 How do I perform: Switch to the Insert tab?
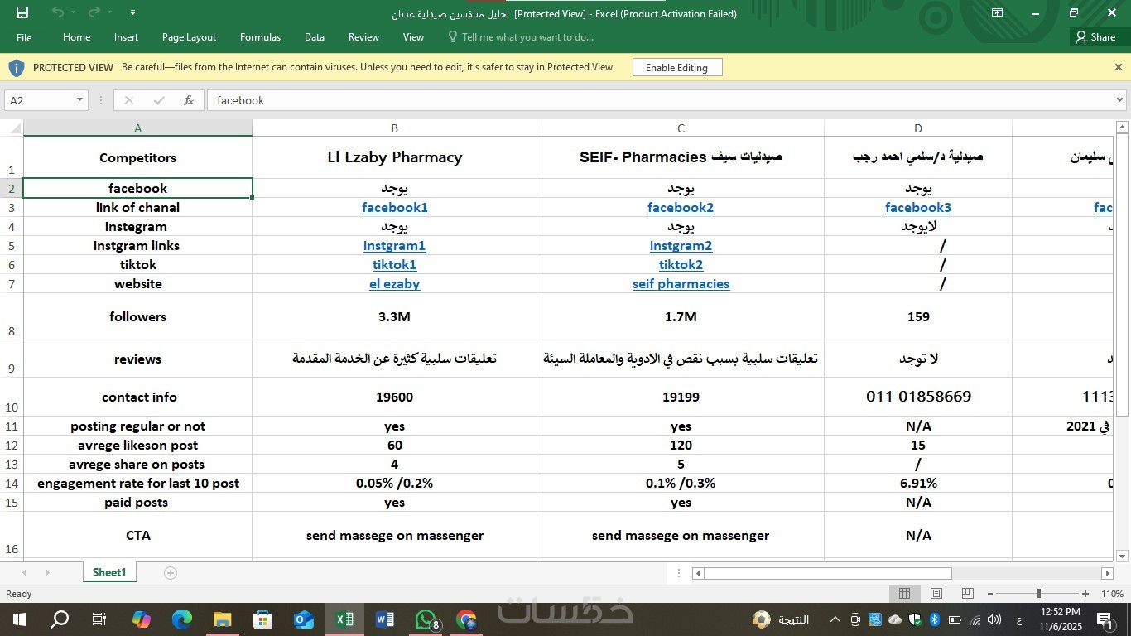(126, 37)
